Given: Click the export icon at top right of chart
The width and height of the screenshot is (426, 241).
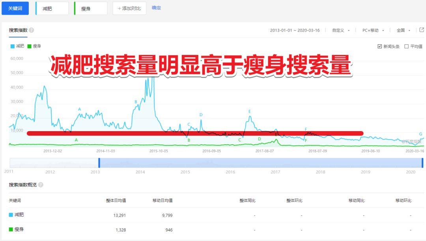Looking at the screenshot, I should point(421,30).
